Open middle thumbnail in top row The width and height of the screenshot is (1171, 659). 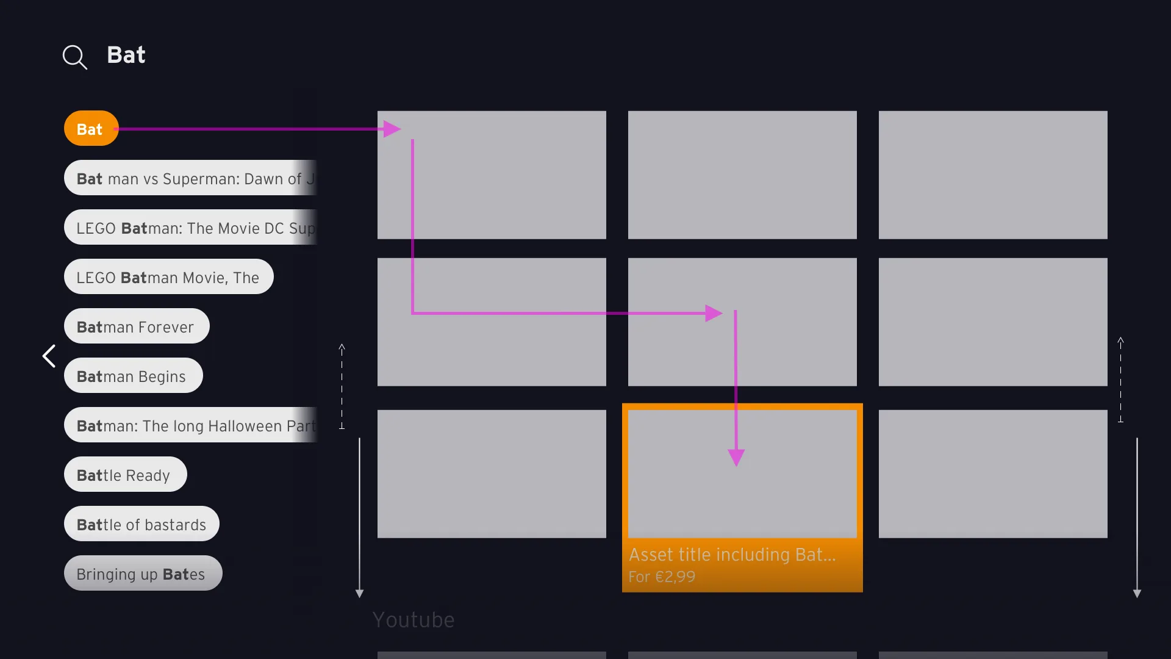[x=742, y=175]
